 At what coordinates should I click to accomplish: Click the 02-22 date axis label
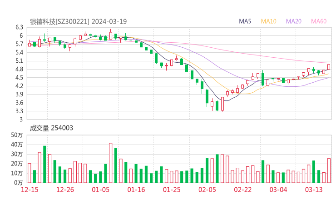pos(242,190)
